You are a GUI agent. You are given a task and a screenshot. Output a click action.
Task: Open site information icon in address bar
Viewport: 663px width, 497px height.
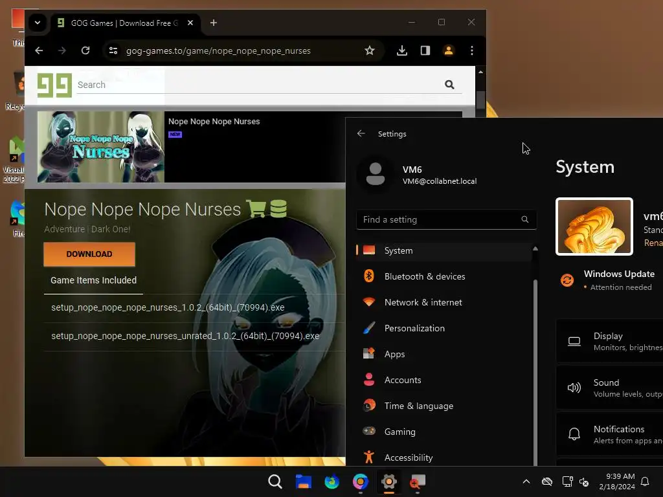pos(113,50)
